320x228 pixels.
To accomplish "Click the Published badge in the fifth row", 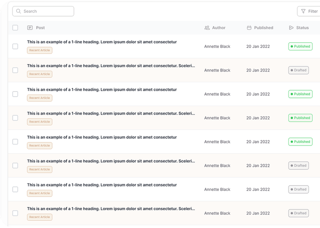I will click(300, 142).
